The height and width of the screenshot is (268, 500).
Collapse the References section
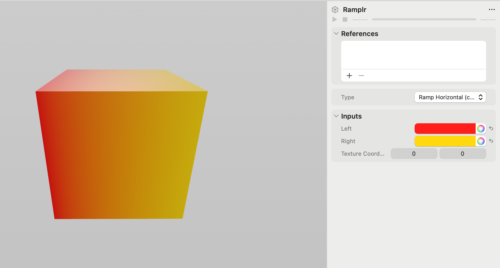pyautogui.click(x=336, y=33)
